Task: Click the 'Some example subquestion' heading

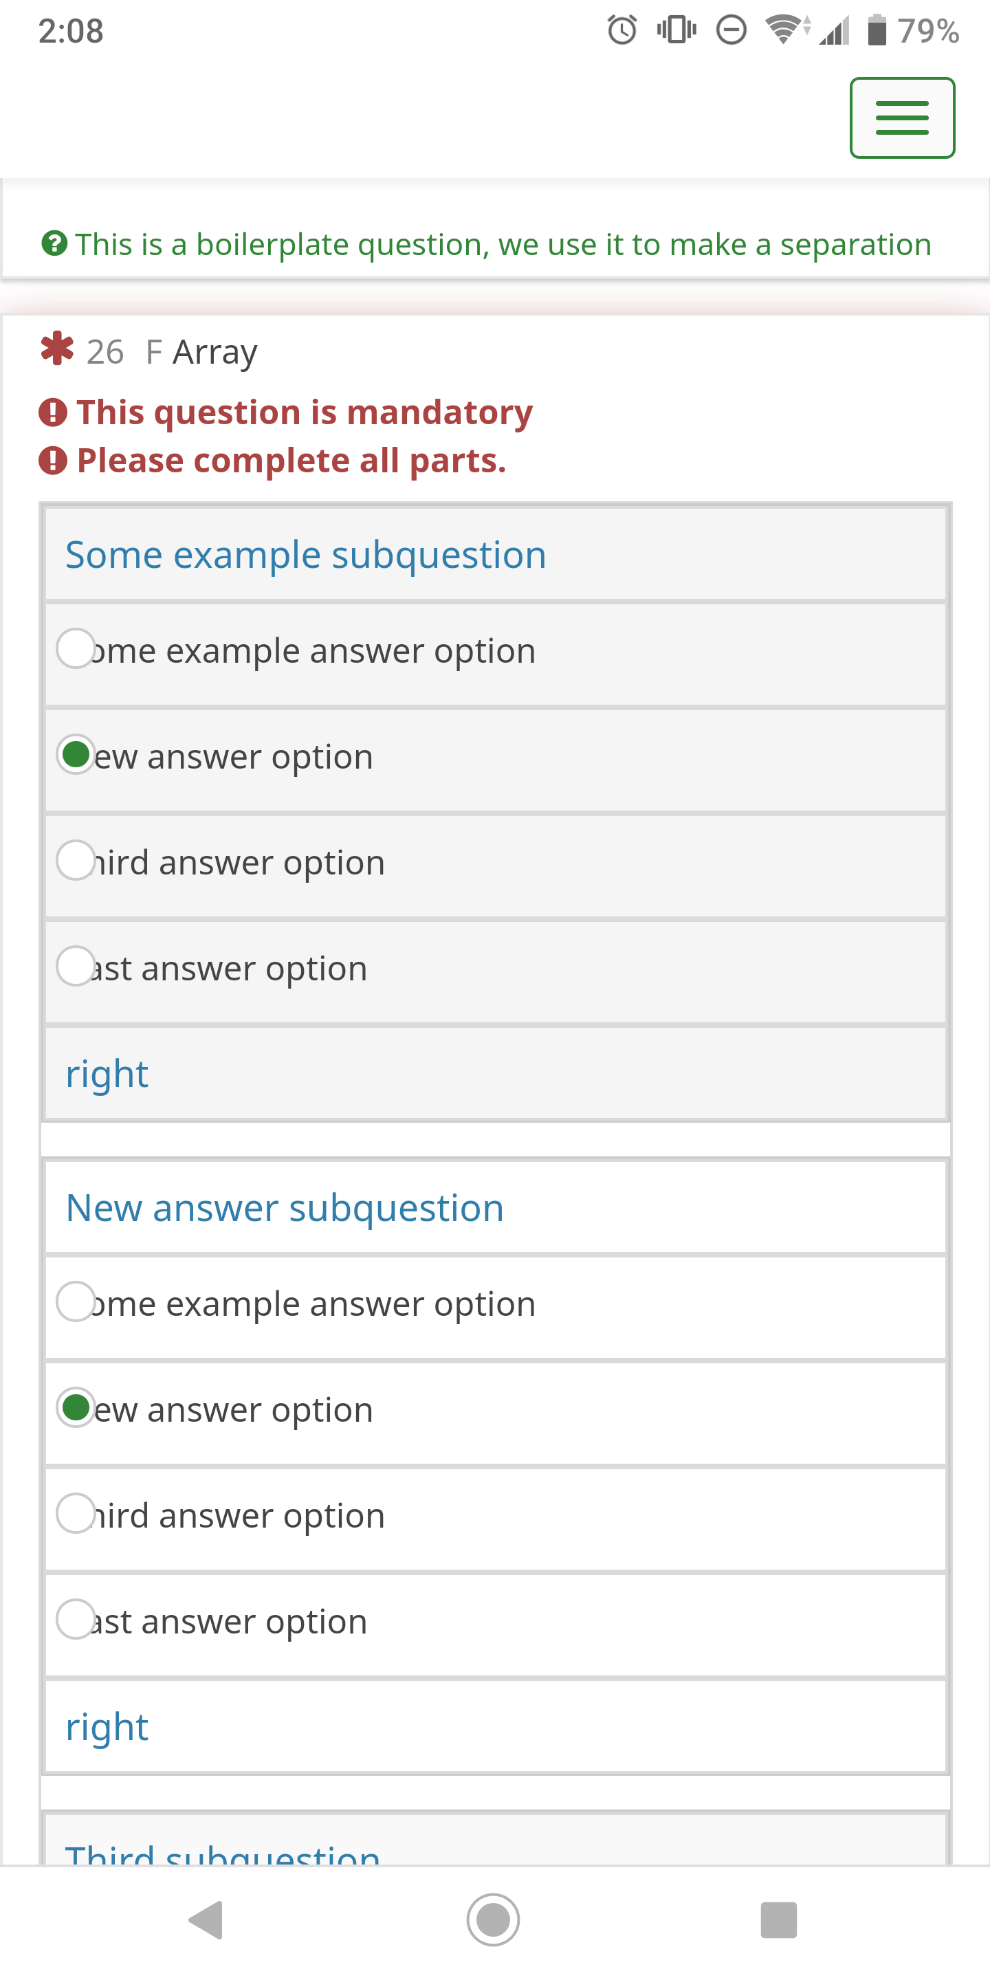Action: pos(305,555)
